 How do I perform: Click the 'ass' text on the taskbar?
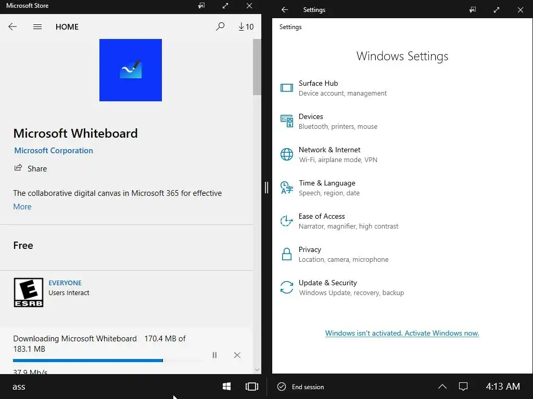(x=19, y=387)
